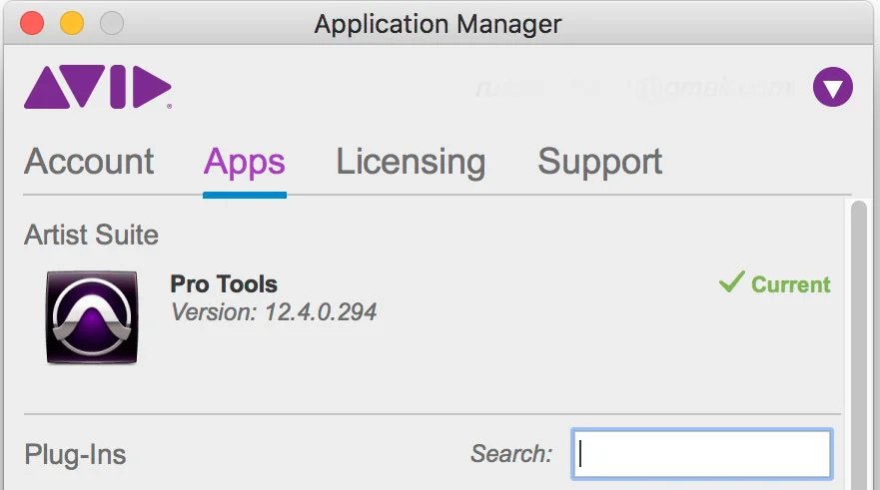
Task: Click the Plug-Ins section heading
Action: pos(75,455)
